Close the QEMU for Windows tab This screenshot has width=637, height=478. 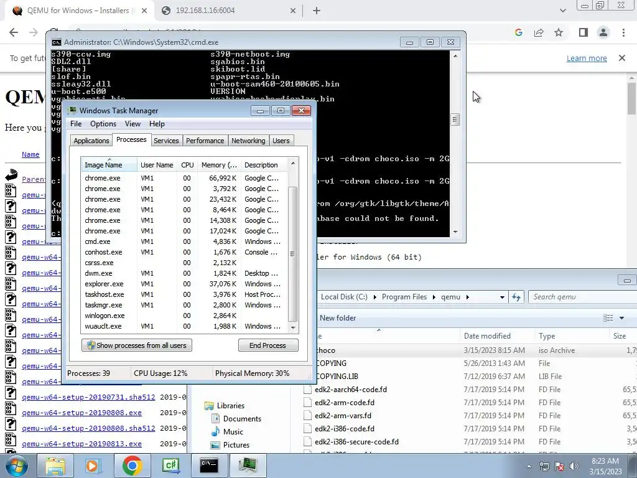(144, 11)
